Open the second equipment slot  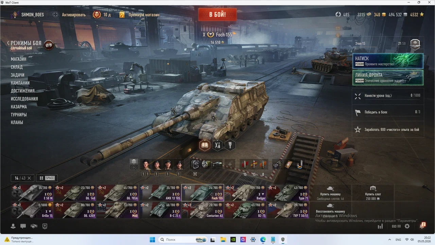pyautogui.click(x=206, y=164)
